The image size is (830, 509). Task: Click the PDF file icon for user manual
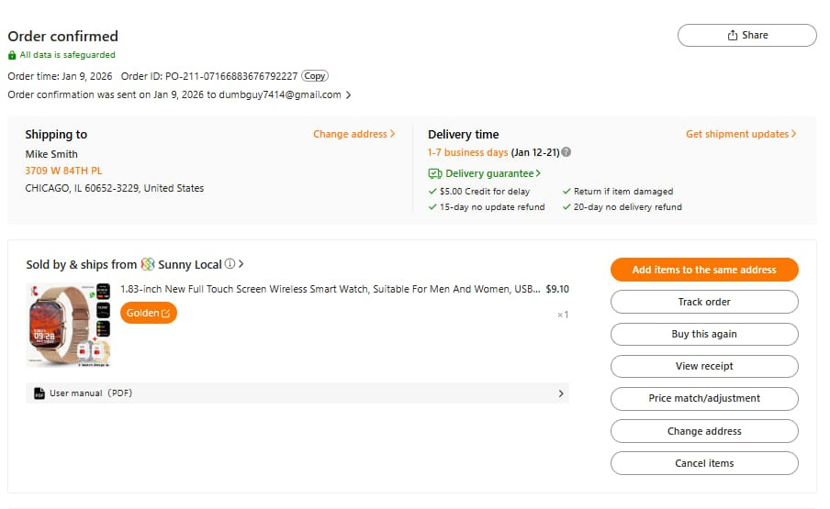(39, 393)
